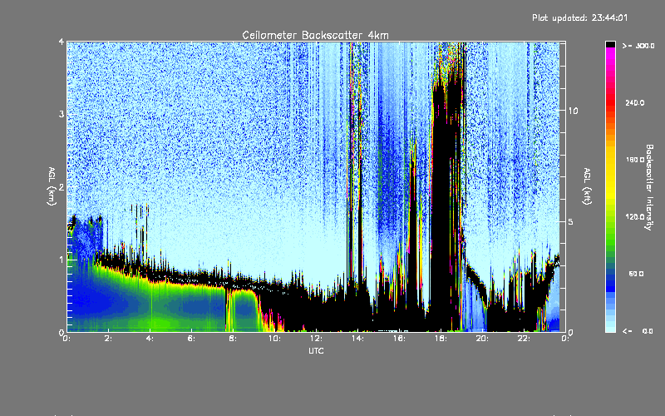
Task: Click the "4" km tick on left axis
Action: [x=62, y=42]
